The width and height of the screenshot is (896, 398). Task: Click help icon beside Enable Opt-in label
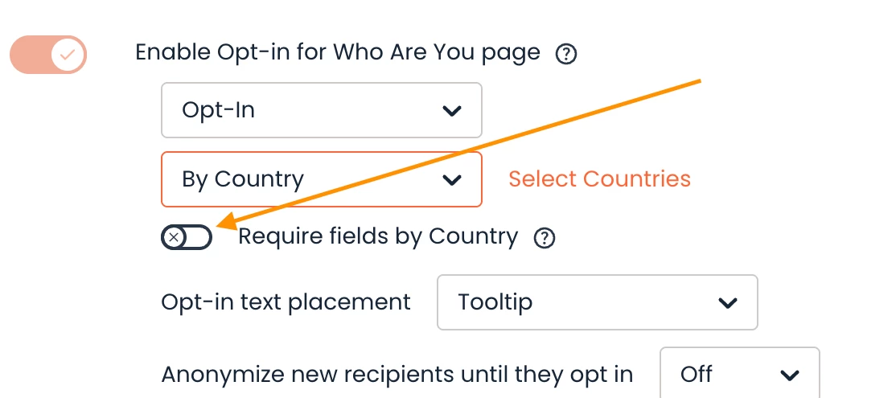point(566,55)
